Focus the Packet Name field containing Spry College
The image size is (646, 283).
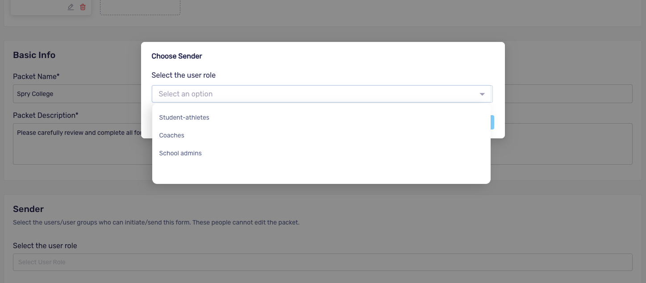77,94
